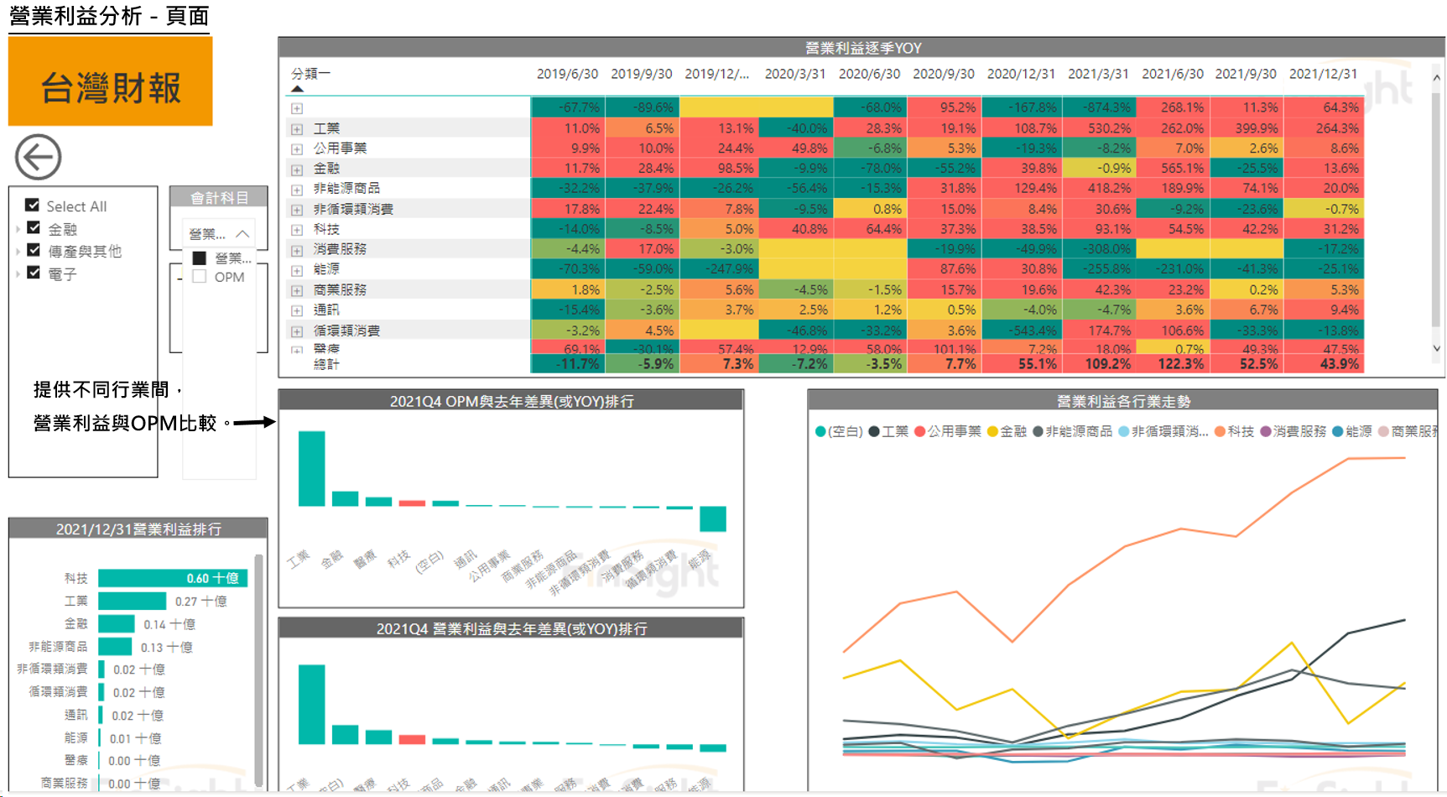Click the 2021/12/31 column header

[1323, 74]
